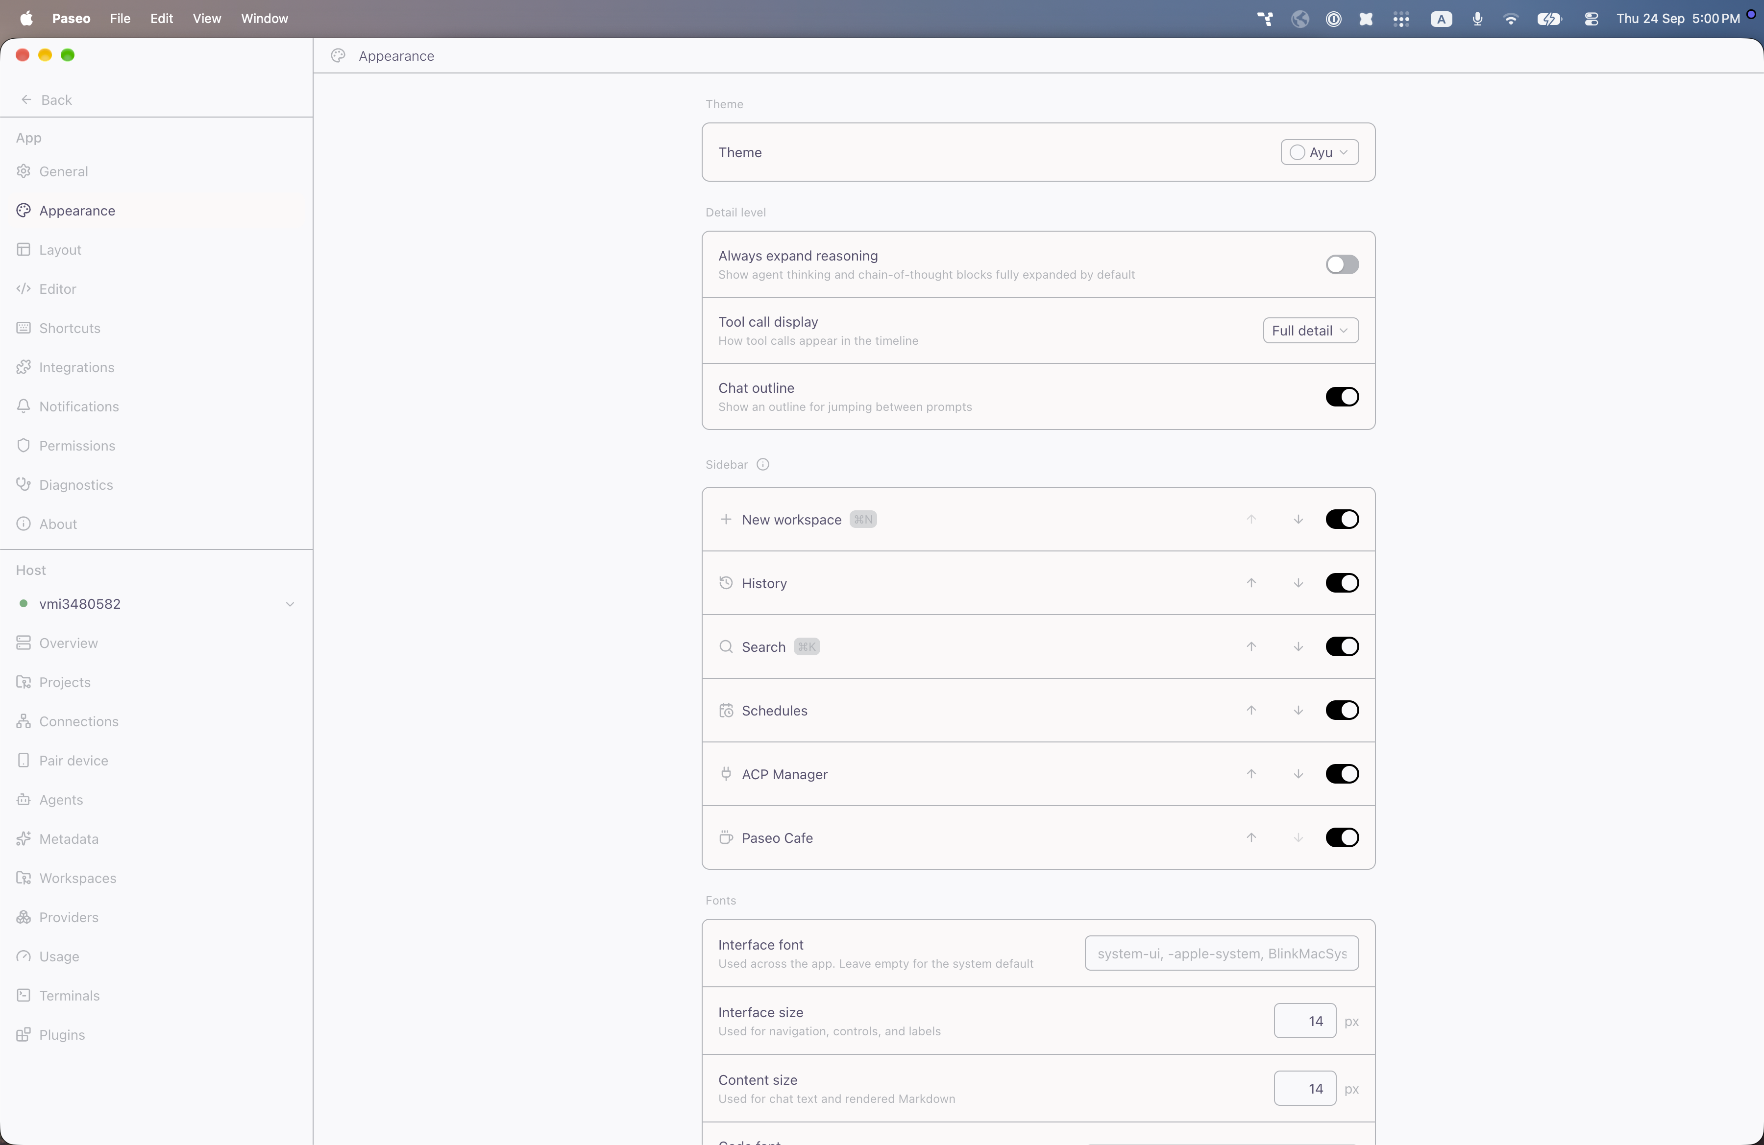Move Schedules up with arrow
The image size is (1764, 1145).
click(x=1251, y=710)
